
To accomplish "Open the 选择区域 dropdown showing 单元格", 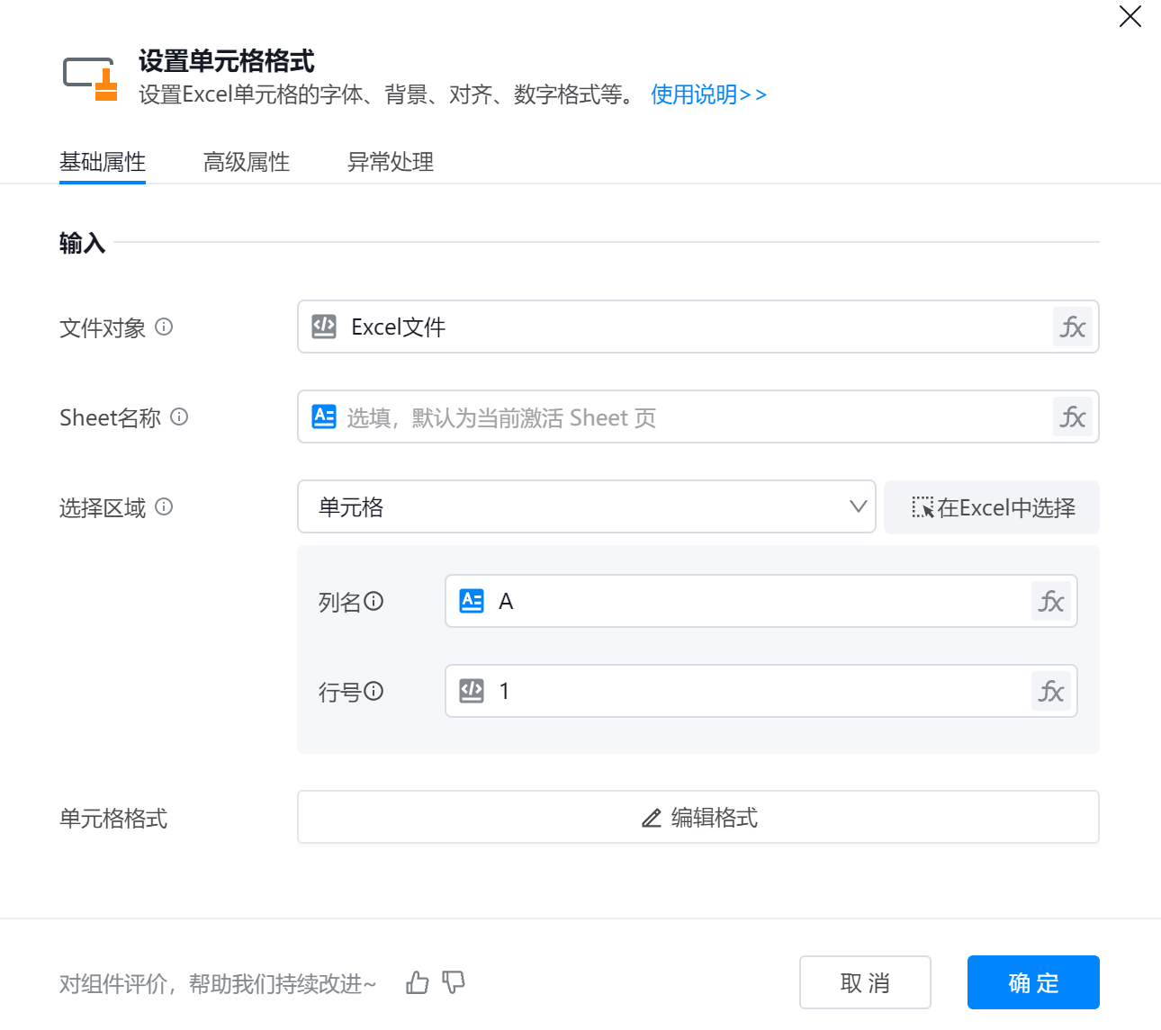I will click(x=586, y=507).
